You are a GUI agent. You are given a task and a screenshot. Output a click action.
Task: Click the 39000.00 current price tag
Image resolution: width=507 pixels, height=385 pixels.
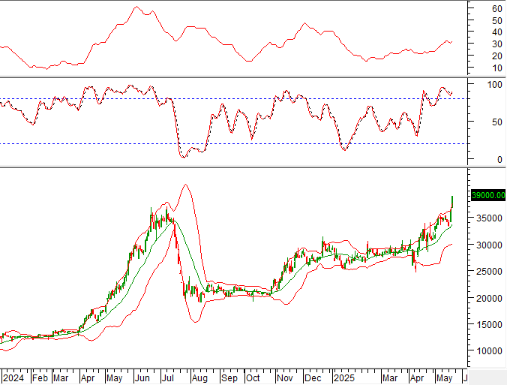[x=488, y=195]
